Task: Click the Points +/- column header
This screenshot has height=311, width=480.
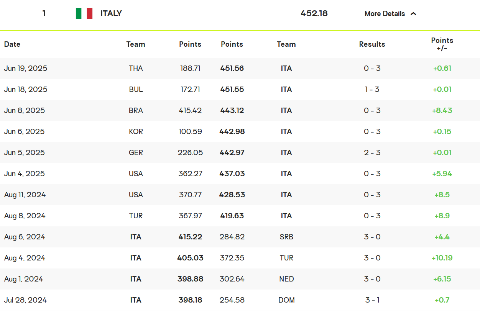Action: (x=442, y=44)
